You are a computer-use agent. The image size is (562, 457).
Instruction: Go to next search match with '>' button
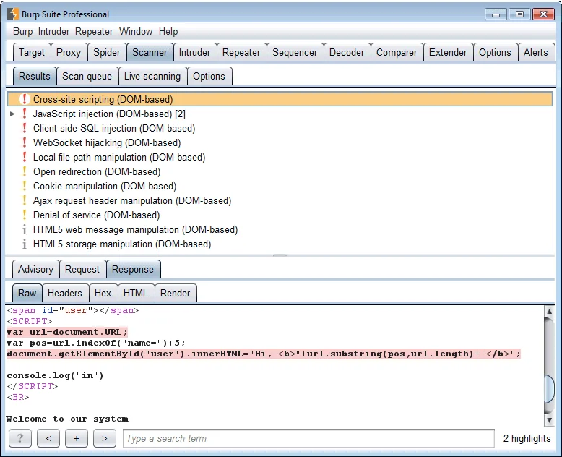coord(105,438)
